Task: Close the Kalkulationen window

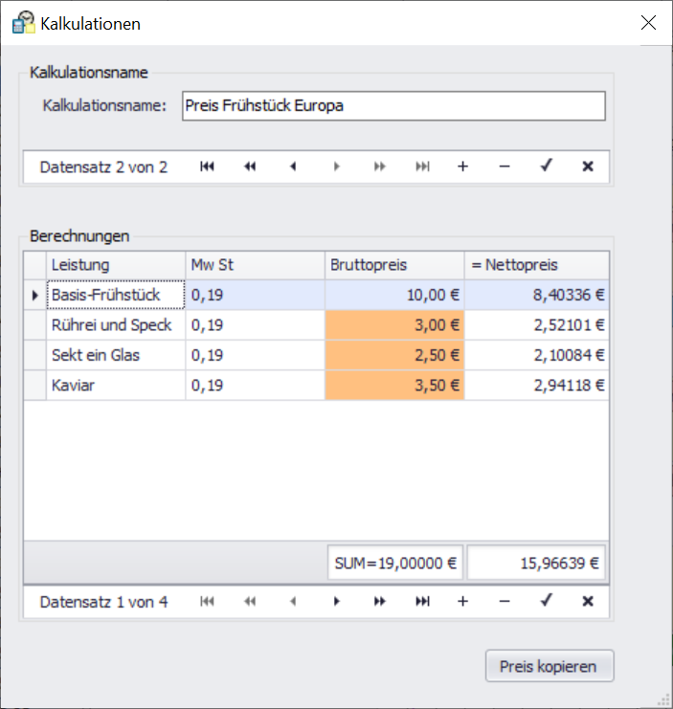Action: pos(648,23)
